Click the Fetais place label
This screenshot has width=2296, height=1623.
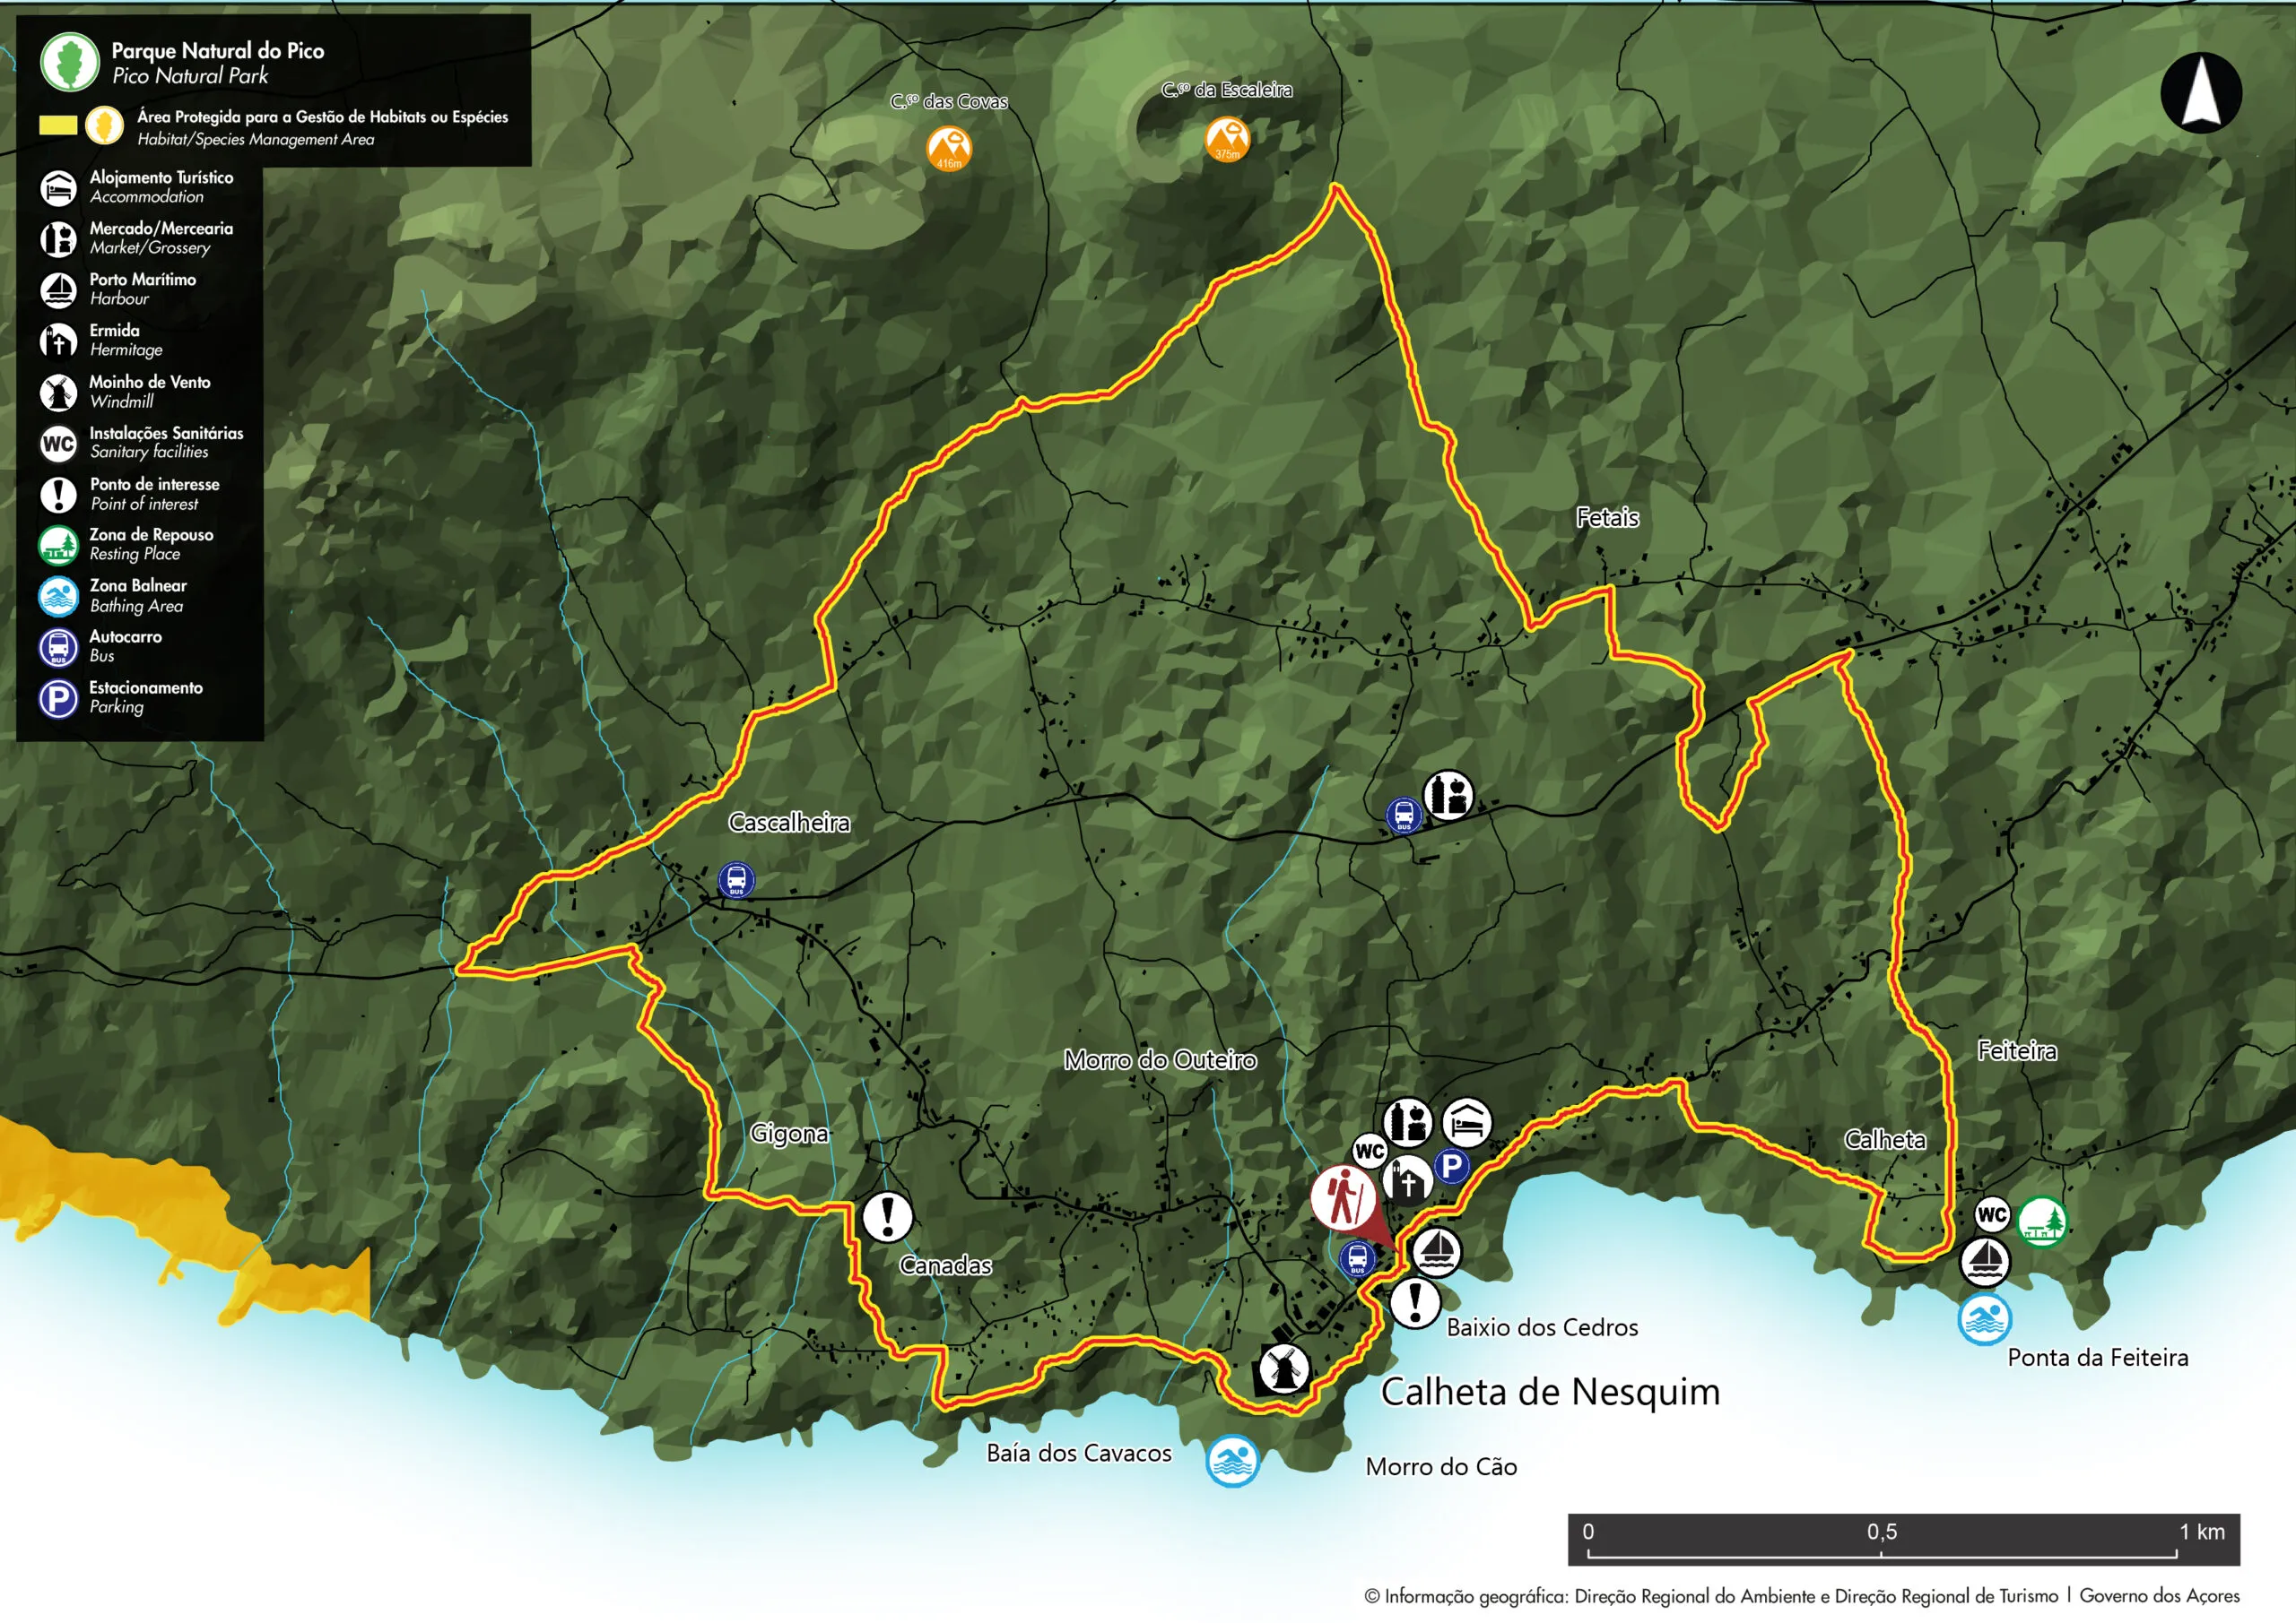coord(1607,518)
